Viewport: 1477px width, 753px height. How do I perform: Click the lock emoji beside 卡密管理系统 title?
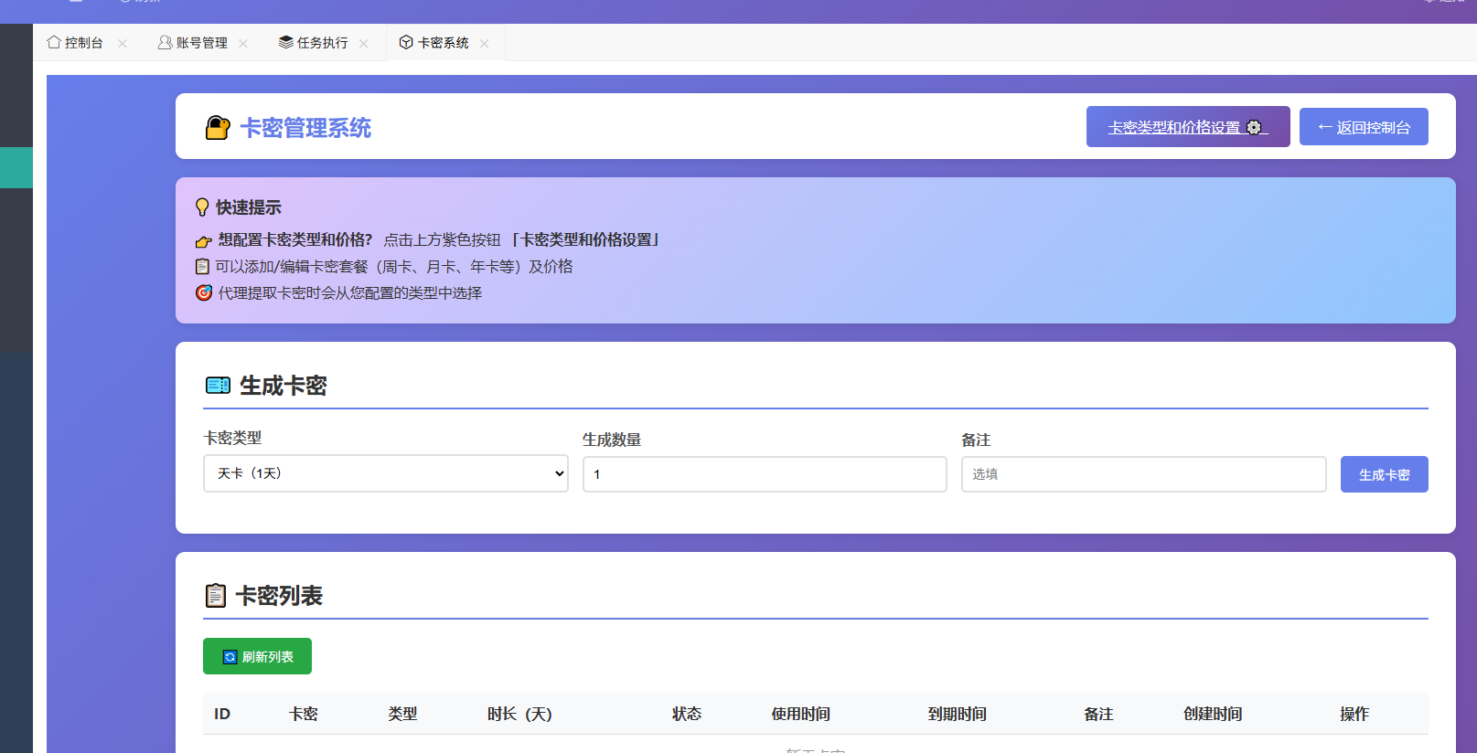(218, 128)
